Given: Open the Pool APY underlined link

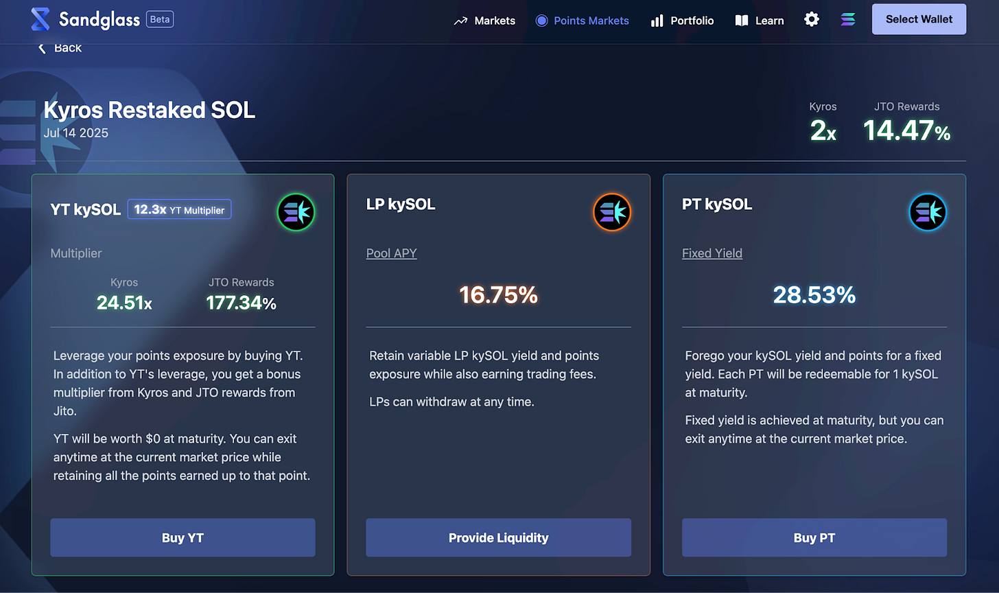Looking at the screenshot, I should click(392, 253).
